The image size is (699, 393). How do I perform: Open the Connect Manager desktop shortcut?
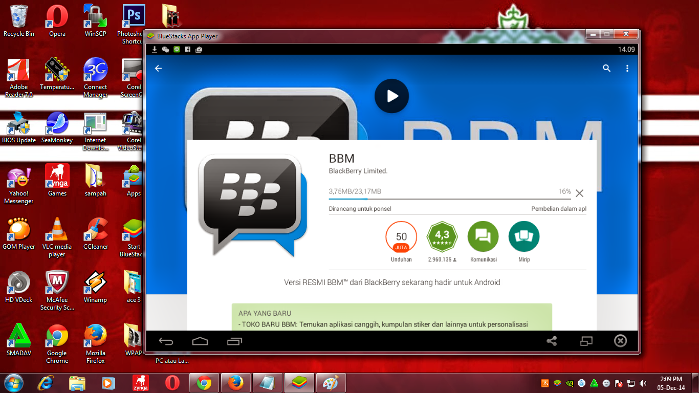coord(96,78)
